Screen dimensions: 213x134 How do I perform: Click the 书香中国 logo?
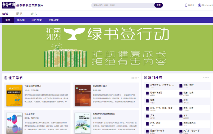(8, 5)
